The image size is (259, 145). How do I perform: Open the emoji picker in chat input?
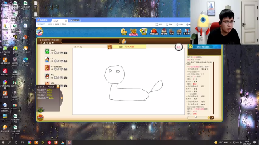pyautogui.click(x=209, y=118)
